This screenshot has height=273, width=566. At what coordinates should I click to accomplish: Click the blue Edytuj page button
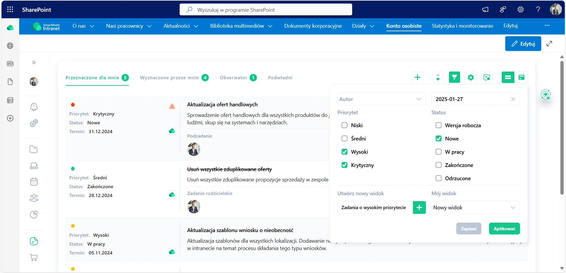pyautogui.click(x=523, y=44)
